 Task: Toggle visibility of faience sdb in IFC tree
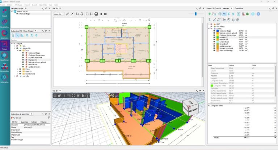23,65
